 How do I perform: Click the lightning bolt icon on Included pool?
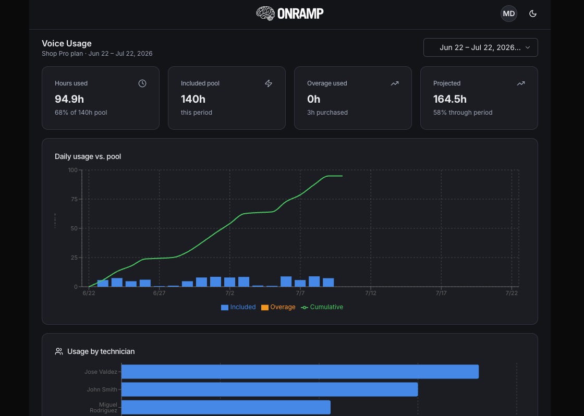click(x=268, y=83)
